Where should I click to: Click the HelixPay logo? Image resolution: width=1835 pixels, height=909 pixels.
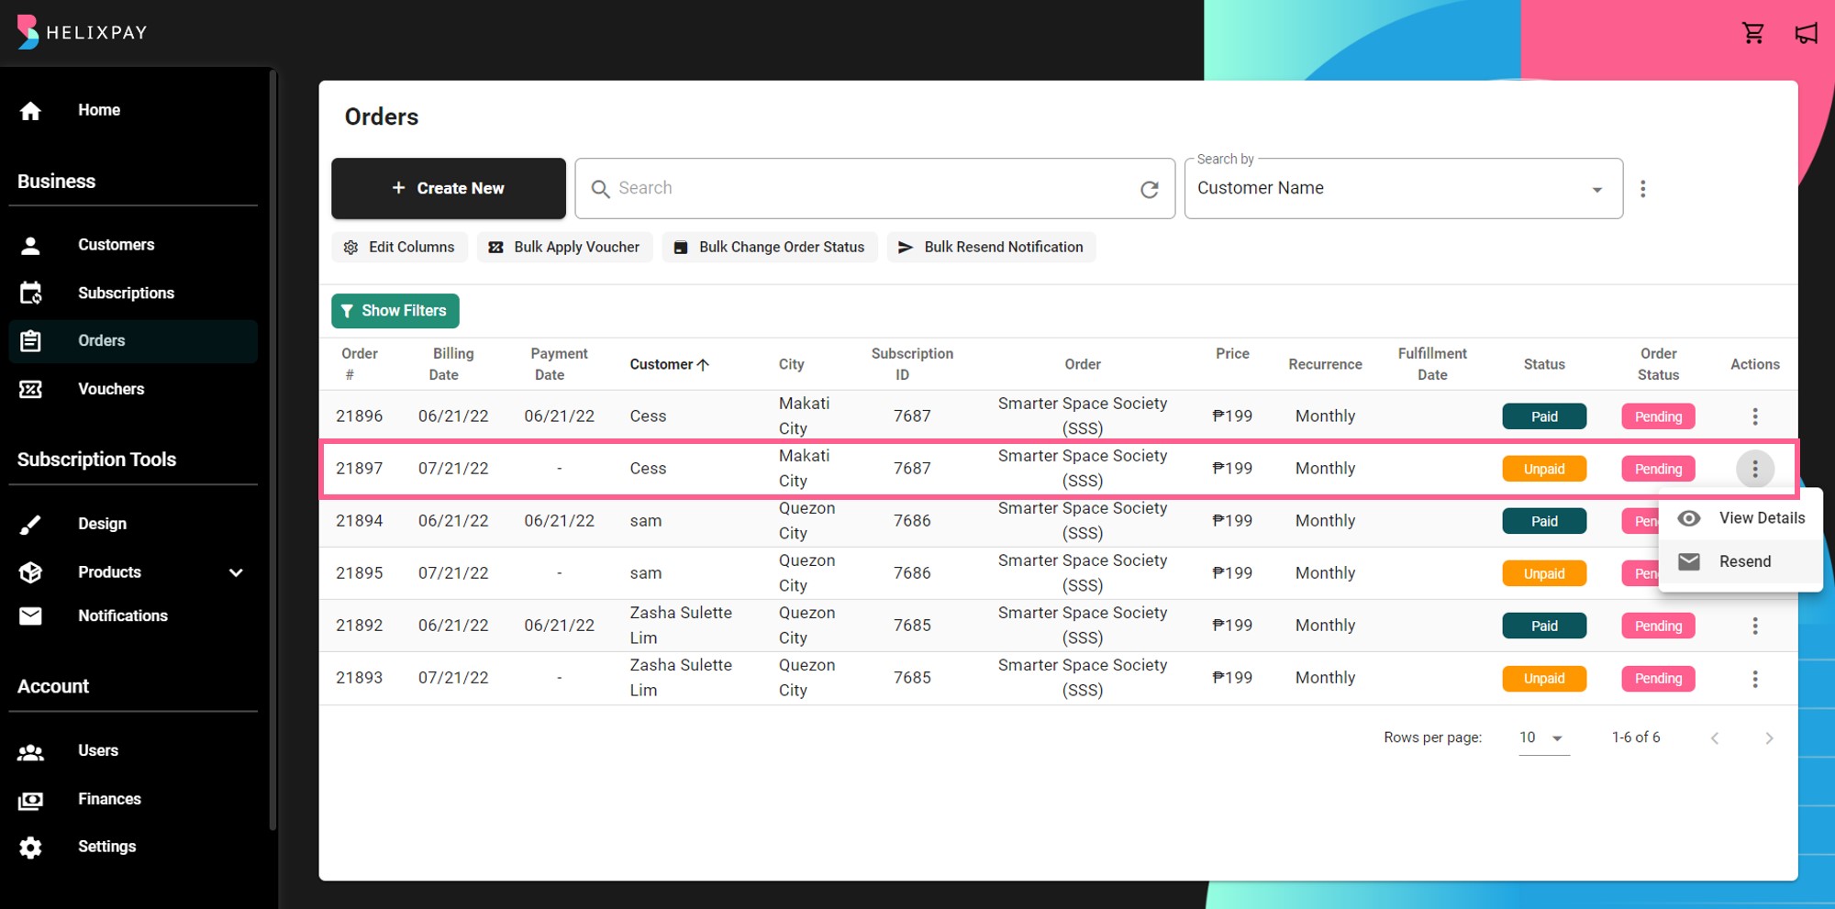pos(82,32)
